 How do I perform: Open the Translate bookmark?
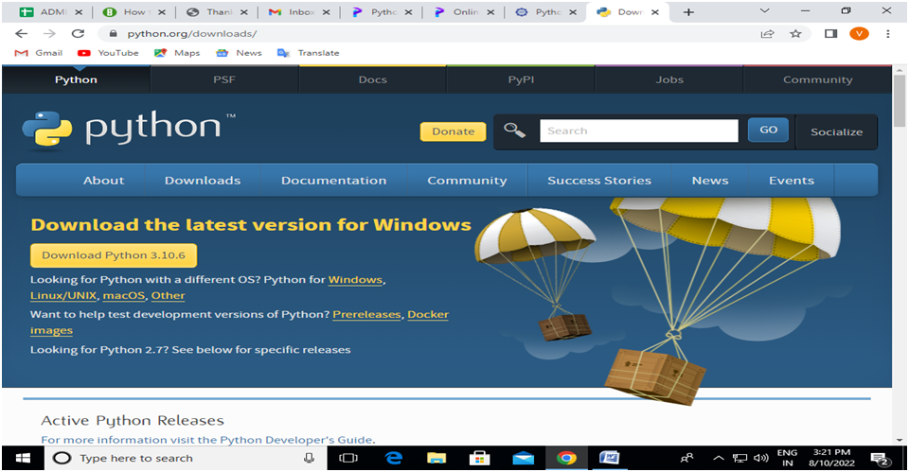(308, 53)
